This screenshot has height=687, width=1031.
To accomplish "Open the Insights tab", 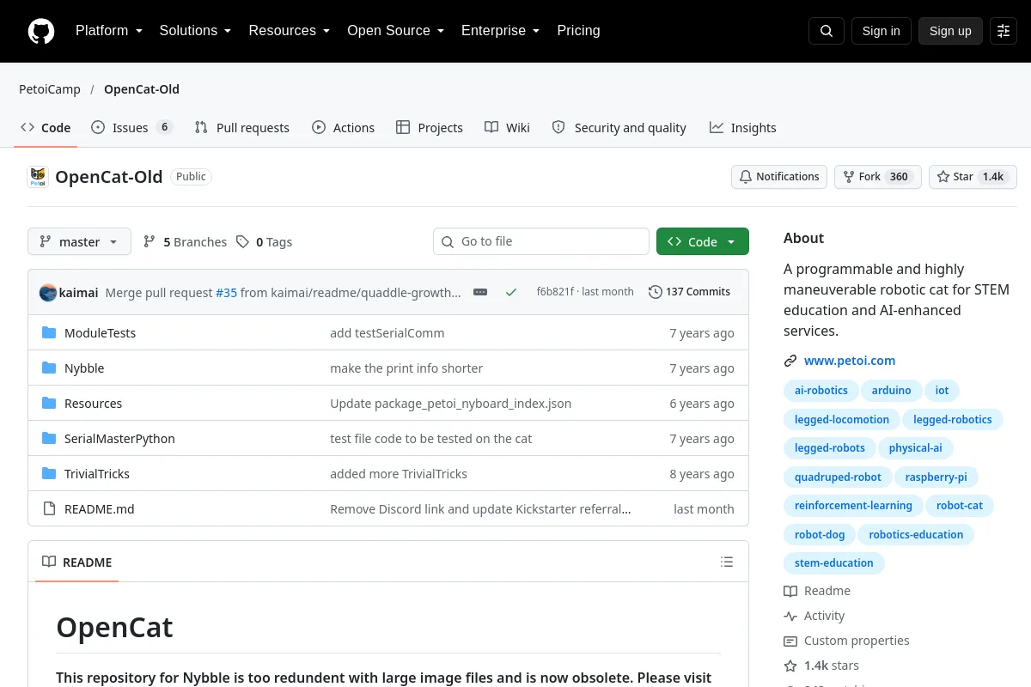I will coord(743,128).
